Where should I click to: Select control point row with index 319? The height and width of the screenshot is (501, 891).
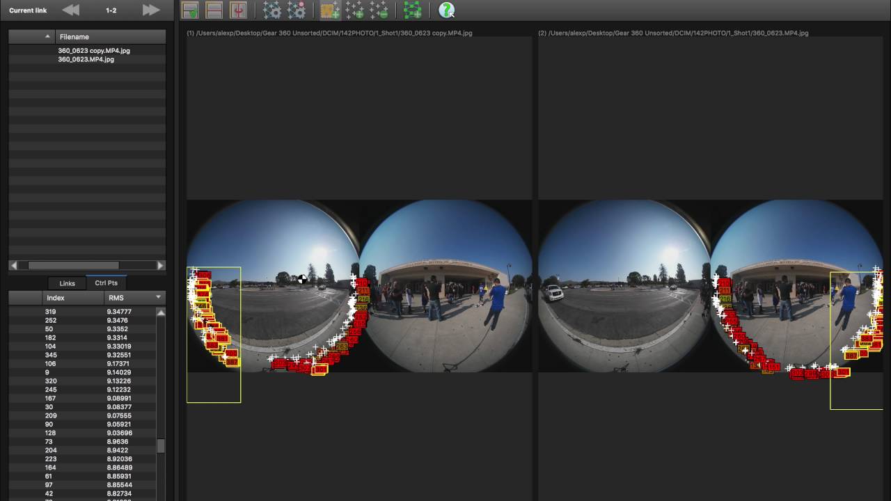click(x=82, y=312)
